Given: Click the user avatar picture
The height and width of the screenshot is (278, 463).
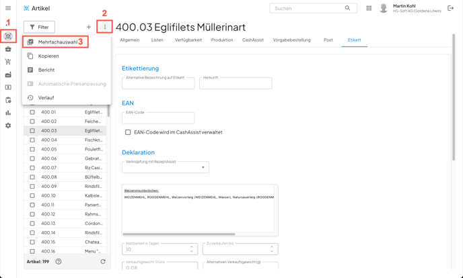Looking at the screenshot, I should (x=384, y=8).
